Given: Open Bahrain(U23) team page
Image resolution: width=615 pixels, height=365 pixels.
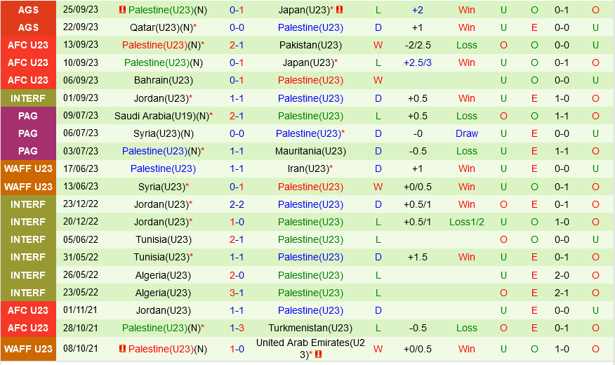Looking at the screenshot, I should pos(162,80).
